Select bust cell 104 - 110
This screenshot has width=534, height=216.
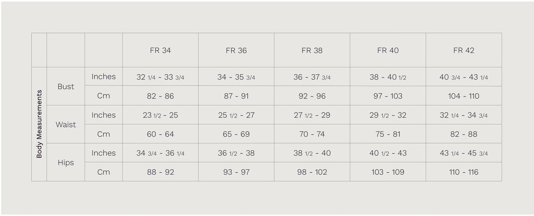click(464, 96)
